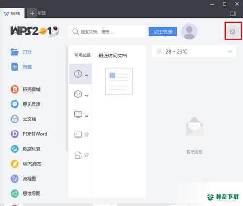Maximize the WPS window
Image resolution: width=243 pixels, height=206 pixels.
point(225,4)
